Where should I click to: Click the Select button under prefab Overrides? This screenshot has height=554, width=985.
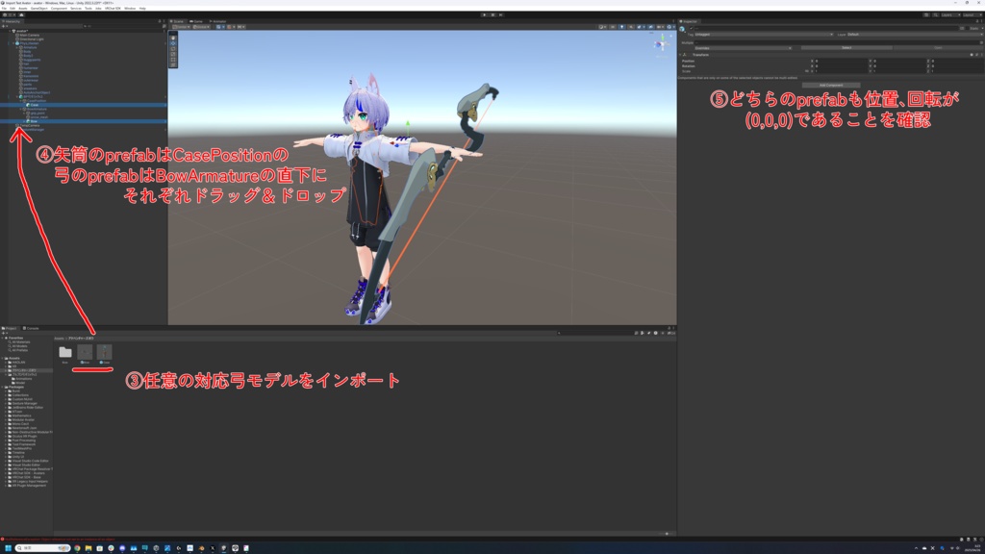[846, 47]
